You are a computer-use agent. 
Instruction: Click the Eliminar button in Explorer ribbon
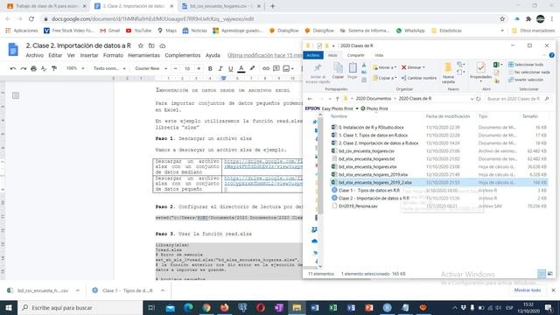pyautogui.click(x=413, y=67)
